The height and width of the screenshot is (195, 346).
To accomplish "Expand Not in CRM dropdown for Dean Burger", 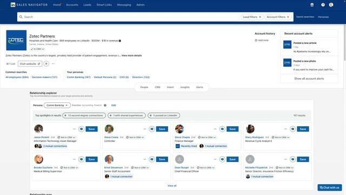I will pyautogui.click(x=205, y=167).
